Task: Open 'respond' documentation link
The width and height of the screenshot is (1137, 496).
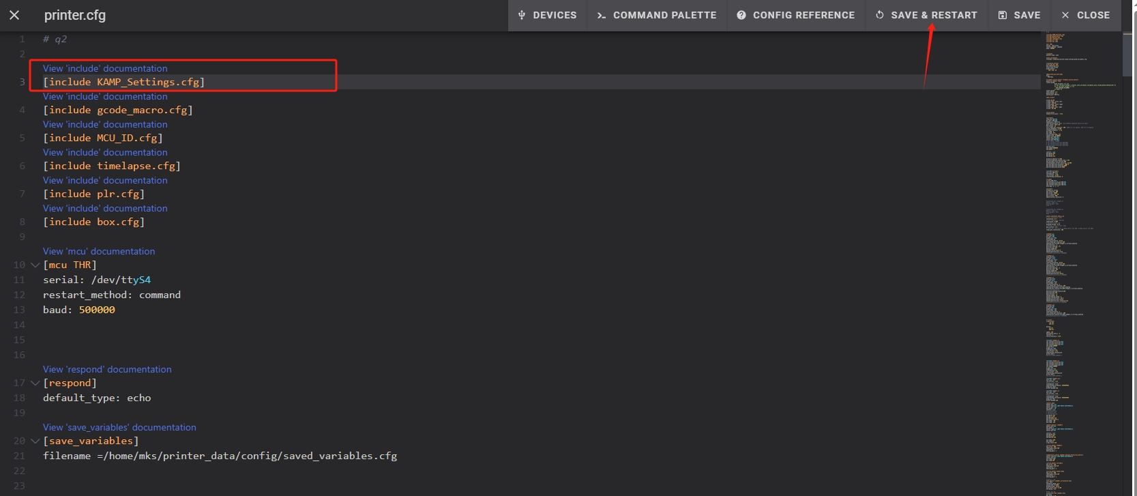Action: coord(107,369)
